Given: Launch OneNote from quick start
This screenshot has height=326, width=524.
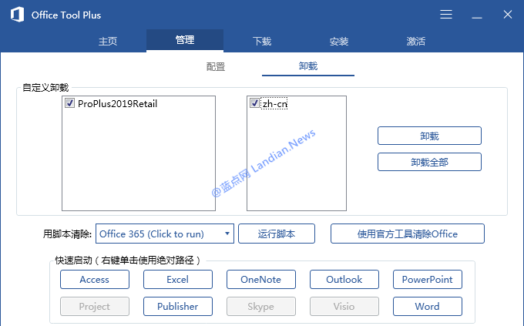Looking at the screenshot, I should (261, 280).
